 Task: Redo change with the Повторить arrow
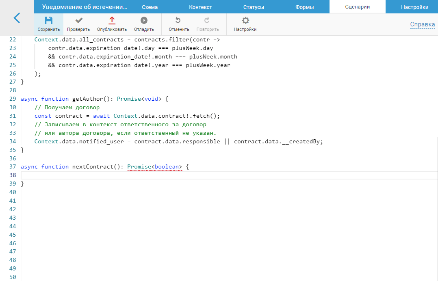click(207, 21)
